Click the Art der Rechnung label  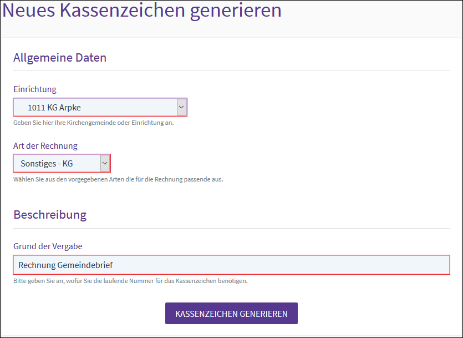point(45,145)
